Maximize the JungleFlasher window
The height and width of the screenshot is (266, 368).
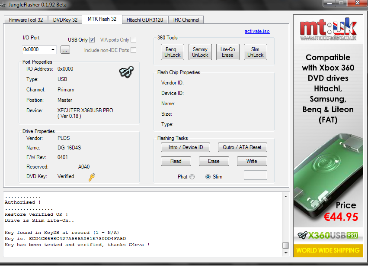pyautogui.click(x=341, y=3)
